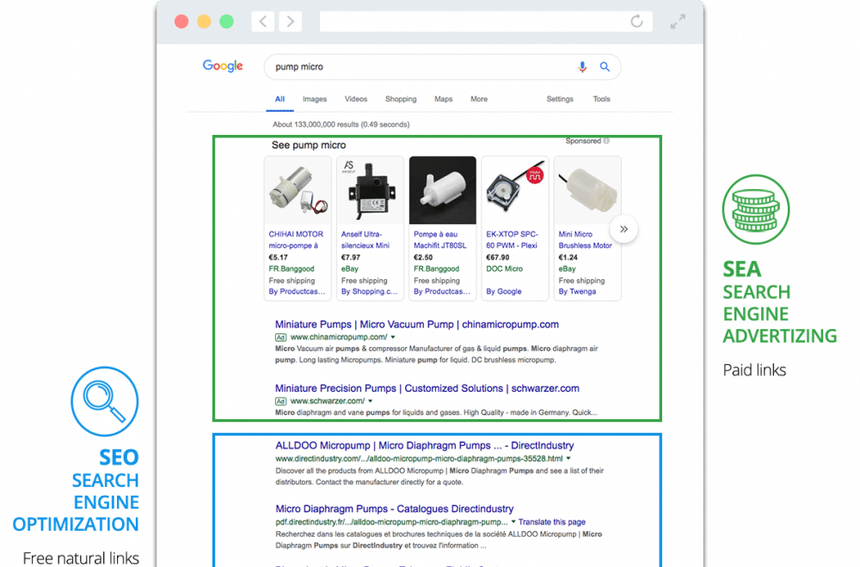Select the All search tab

[x=279, y=99]
